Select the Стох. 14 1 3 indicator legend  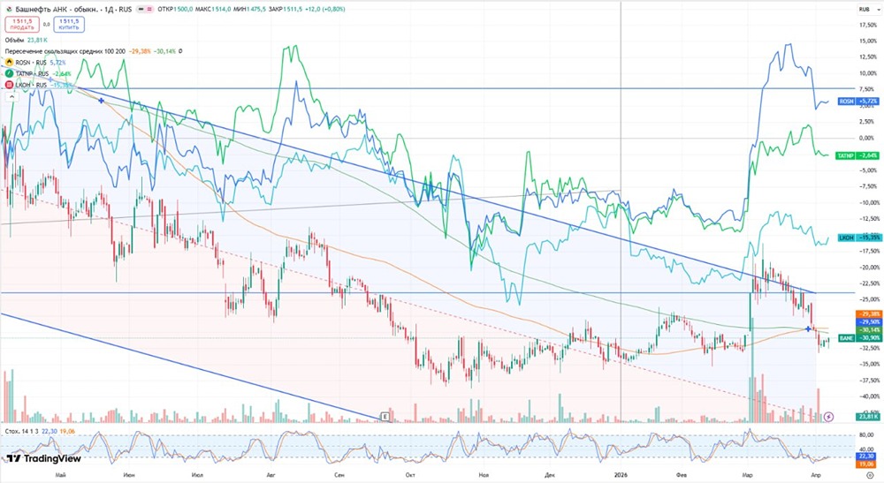[x=40, y=431]
